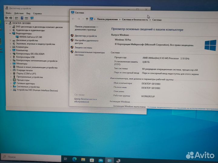Expand Контроллеры USB node
Viewport: 218px width, 163px height.
tap(11, 57)
